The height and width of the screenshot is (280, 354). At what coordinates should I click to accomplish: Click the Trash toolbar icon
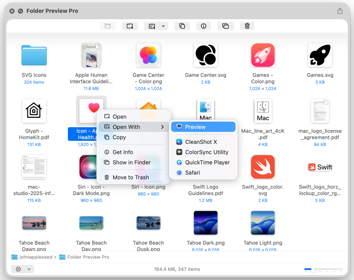tap(247, 26)
